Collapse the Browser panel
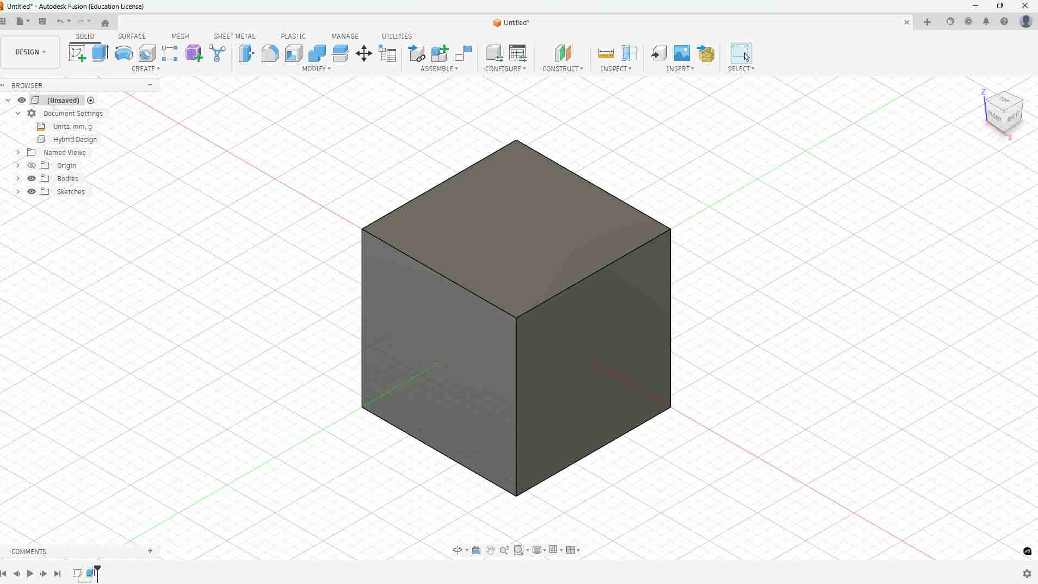 [150, 85]
